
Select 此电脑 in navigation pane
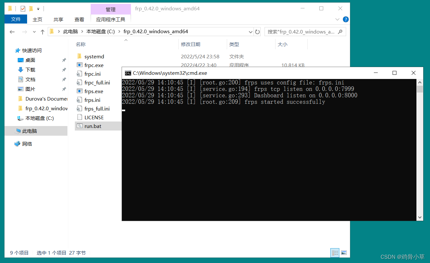tap(29, 131)
